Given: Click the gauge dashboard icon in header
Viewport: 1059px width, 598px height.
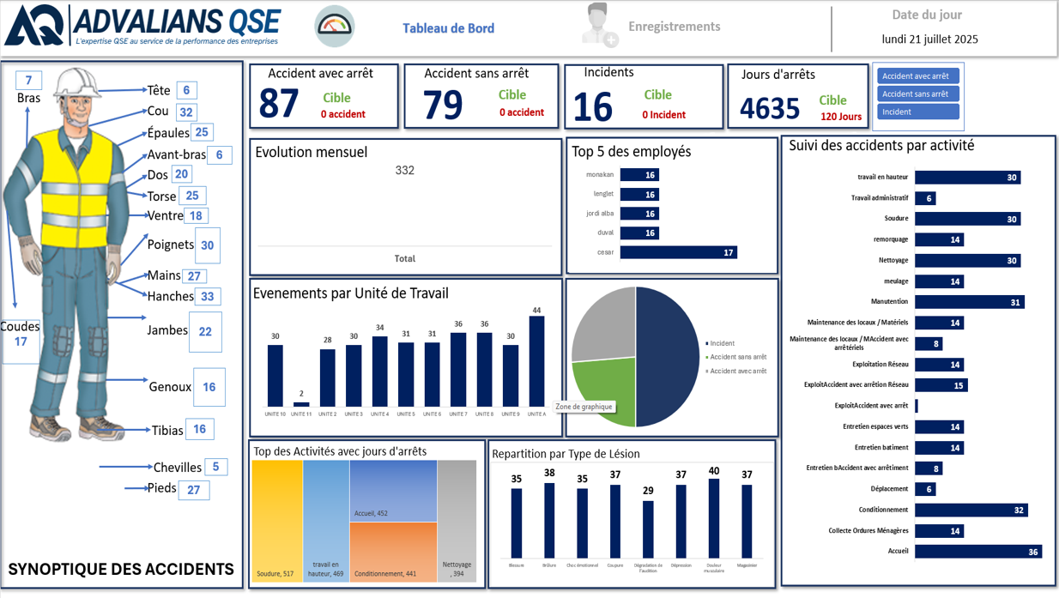Looking at the screenshot, I should (x=335, y=27).
